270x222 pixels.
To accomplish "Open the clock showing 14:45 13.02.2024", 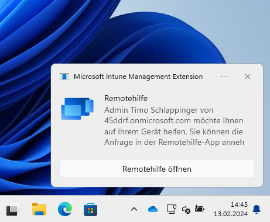I will pyautogui.click(x=231, y=209).
